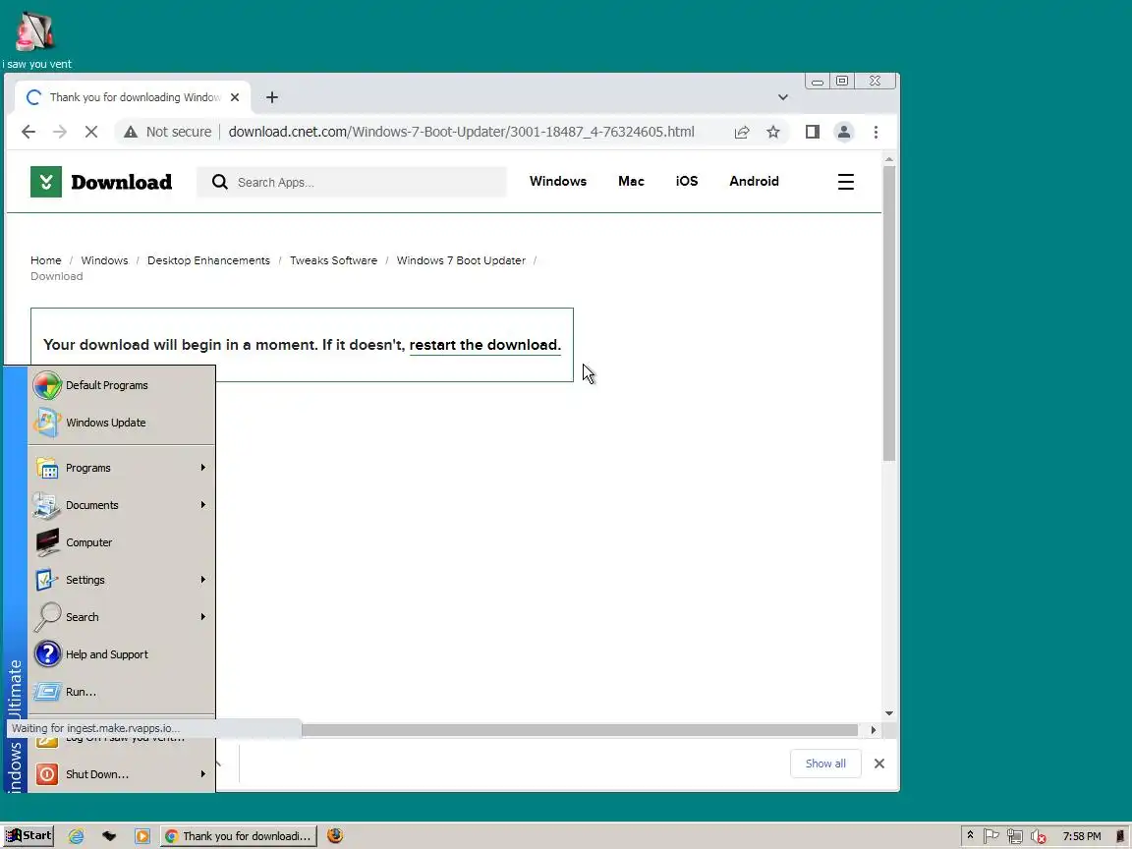Open a new tab with the plus button
The image size is (1132, 849).
click(271, 96)
